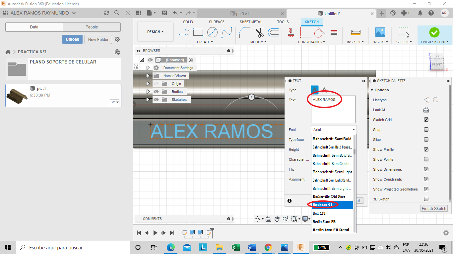Click the Insert Image icon

(x=380, y=32)
